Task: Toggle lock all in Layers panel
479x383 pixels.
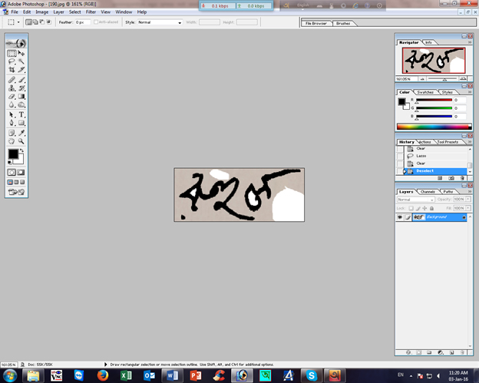Action: click(x=431, y=208)
